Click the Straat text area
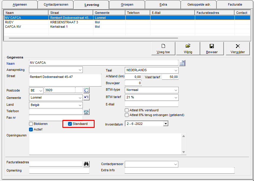This screenshot has width=254, height=181. [65, 80]
